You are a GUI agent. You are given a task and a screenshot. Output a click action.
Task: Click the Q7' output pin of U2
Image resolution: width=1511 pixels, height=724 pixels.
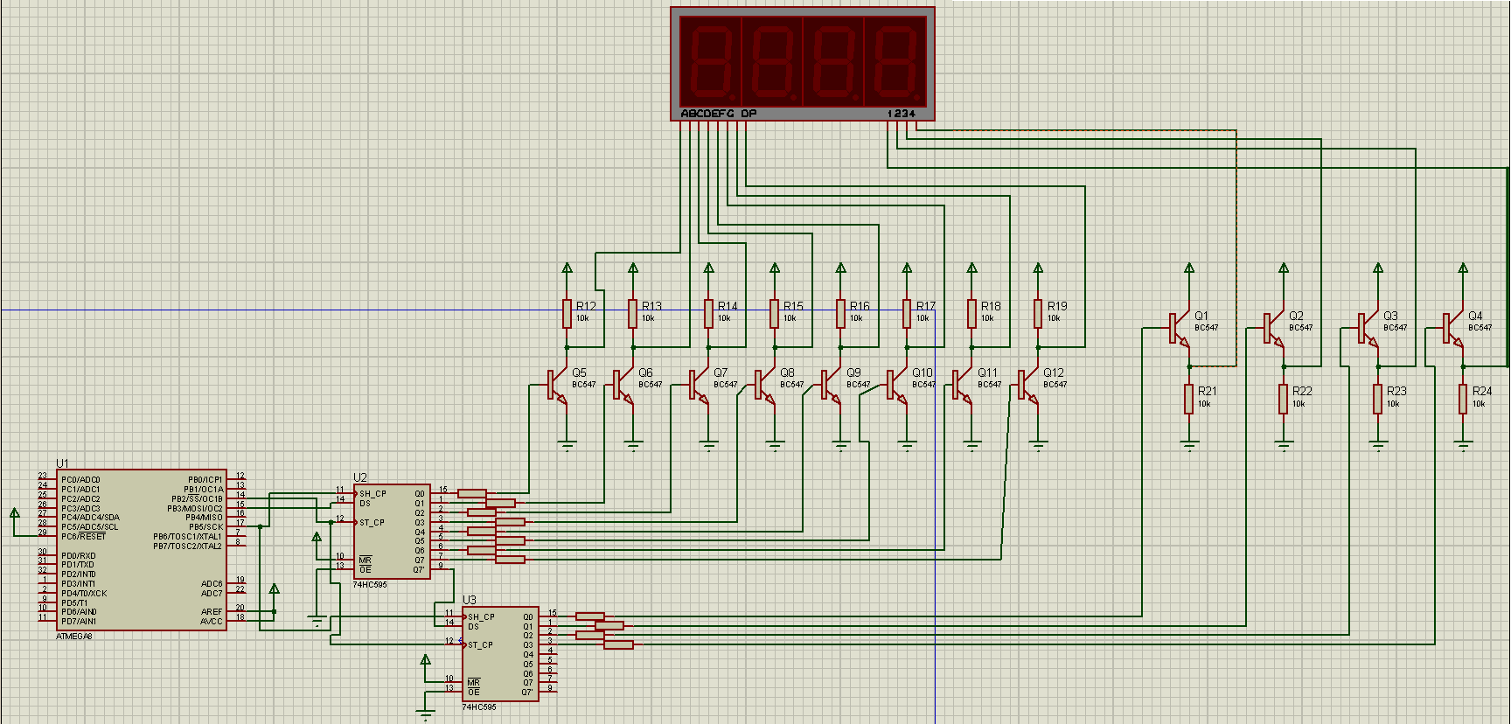pyautogui.click(x=419, y=569)
